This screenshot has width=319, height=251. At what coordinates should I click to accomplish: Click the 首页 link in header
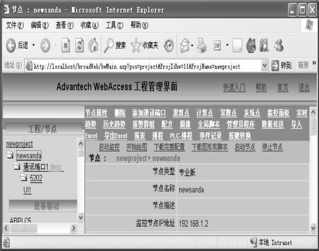pos(283,88)
